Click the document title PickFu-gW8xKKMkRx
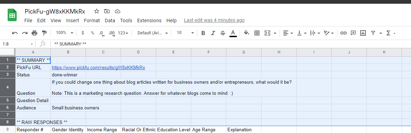 (55, 11)
